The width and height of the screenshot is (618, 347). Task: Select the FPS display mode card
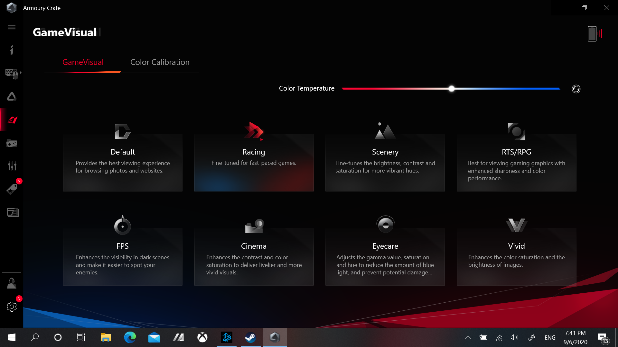click(x=123, y=256)
